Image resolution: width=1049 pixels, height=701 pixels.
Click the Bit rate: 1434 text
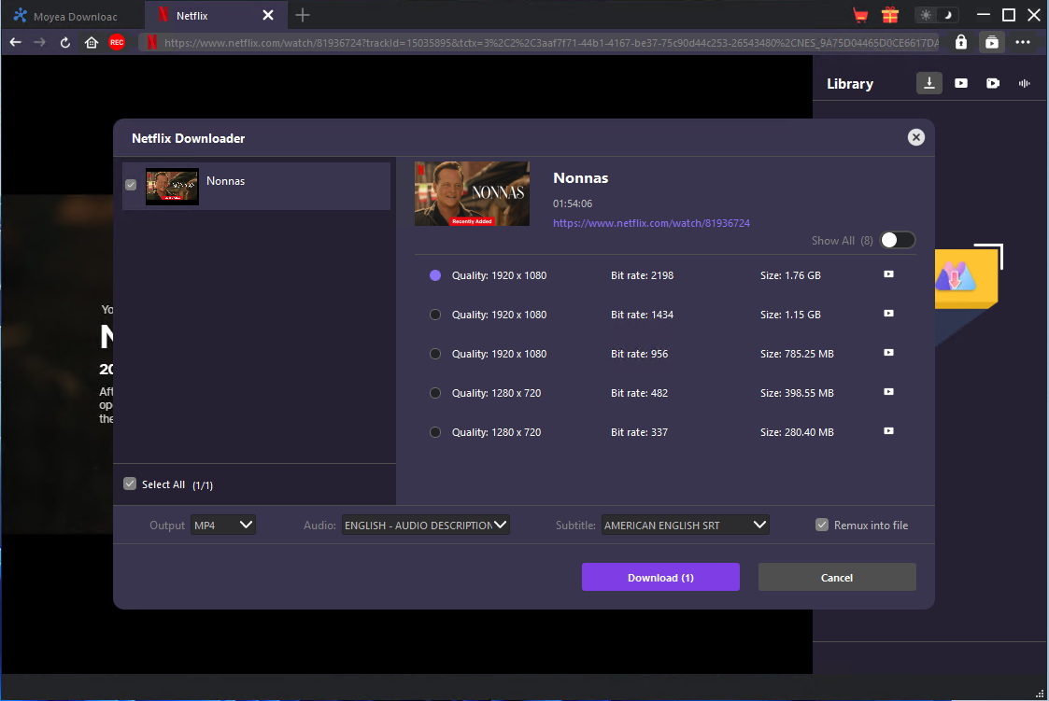(x=642, y=315)
